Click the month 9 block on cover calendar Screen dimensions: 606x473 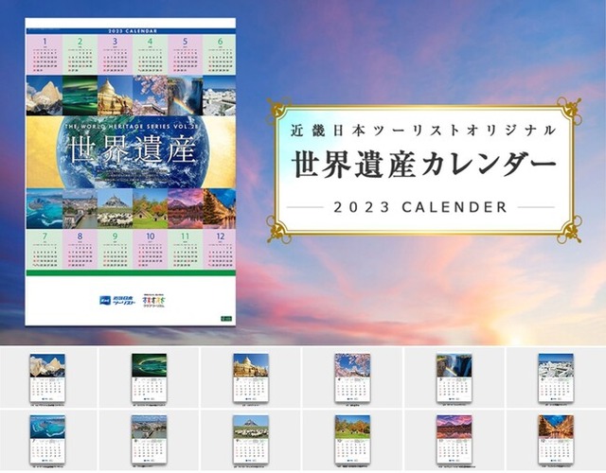(115, 250)
